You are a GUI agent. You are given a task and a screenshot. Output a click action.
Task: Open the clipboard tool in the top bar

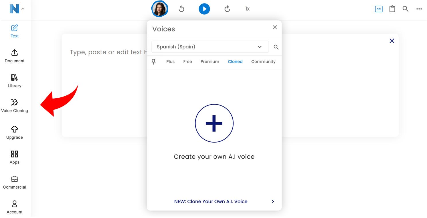pos(392,9)
